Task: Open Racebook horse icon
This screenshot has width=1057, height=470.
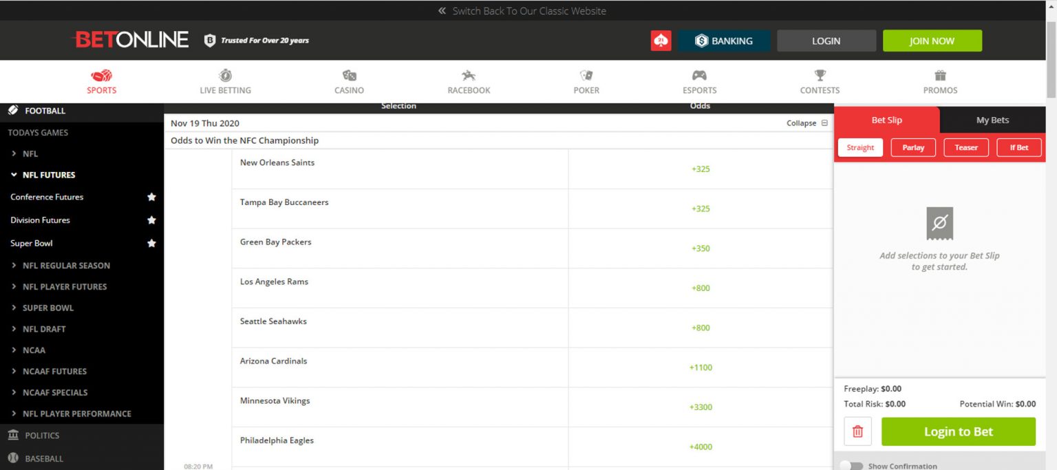Action: (x=469, y=76)
